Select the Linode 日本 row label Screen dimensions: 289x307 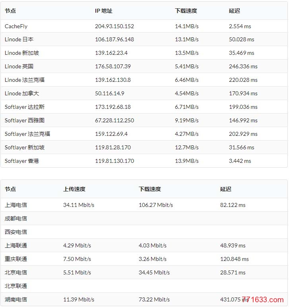tap(19, 39)
